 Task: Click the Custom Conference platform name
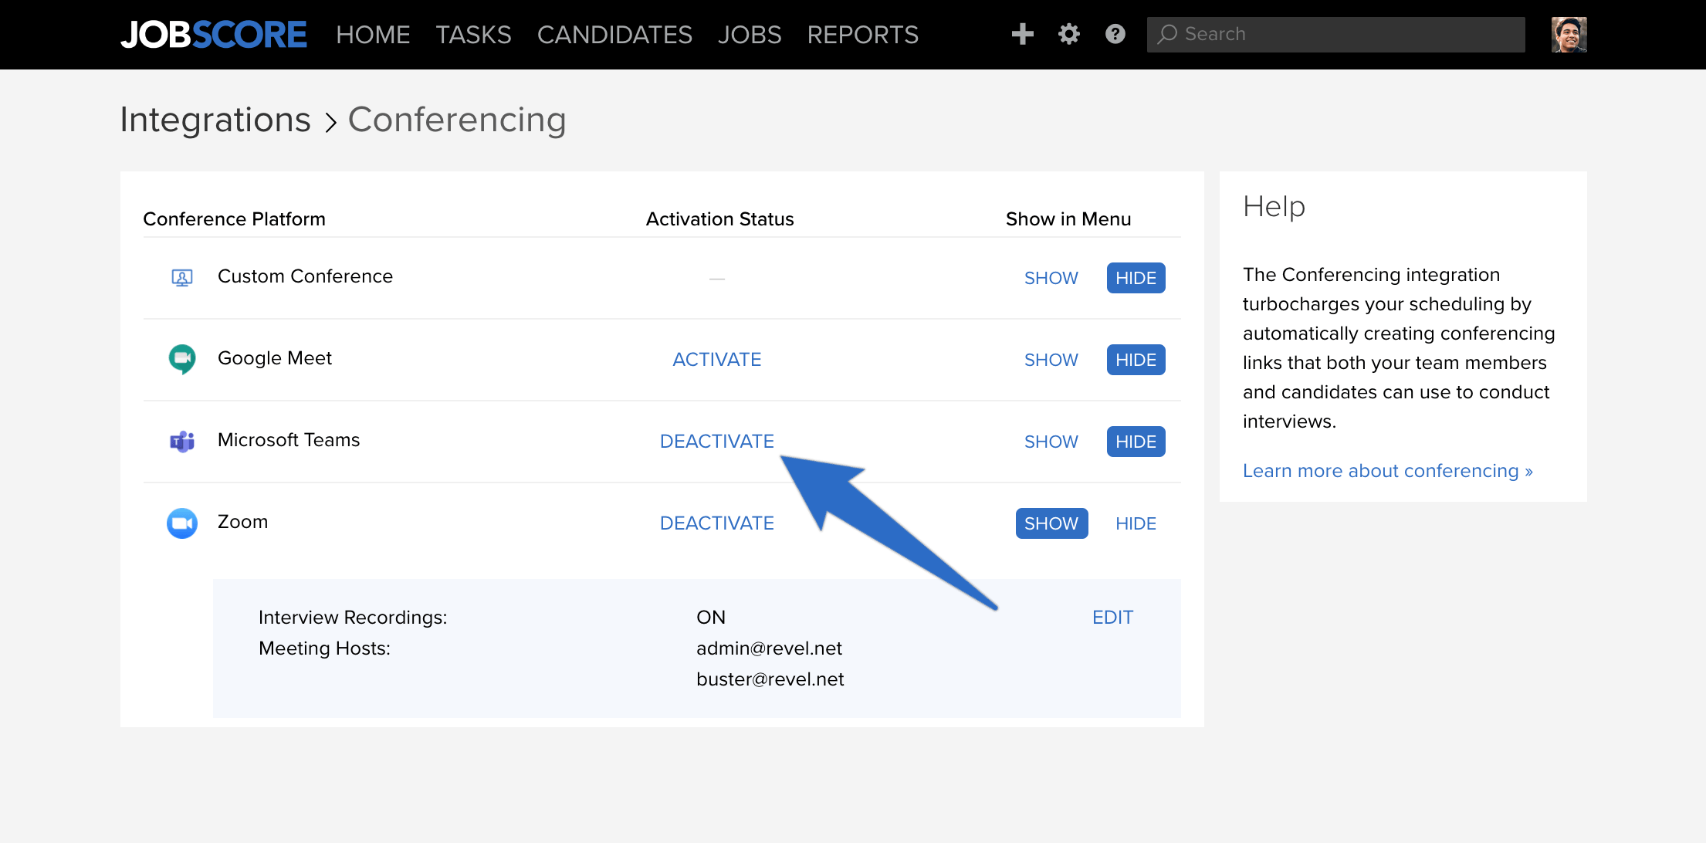coord(305,276)
